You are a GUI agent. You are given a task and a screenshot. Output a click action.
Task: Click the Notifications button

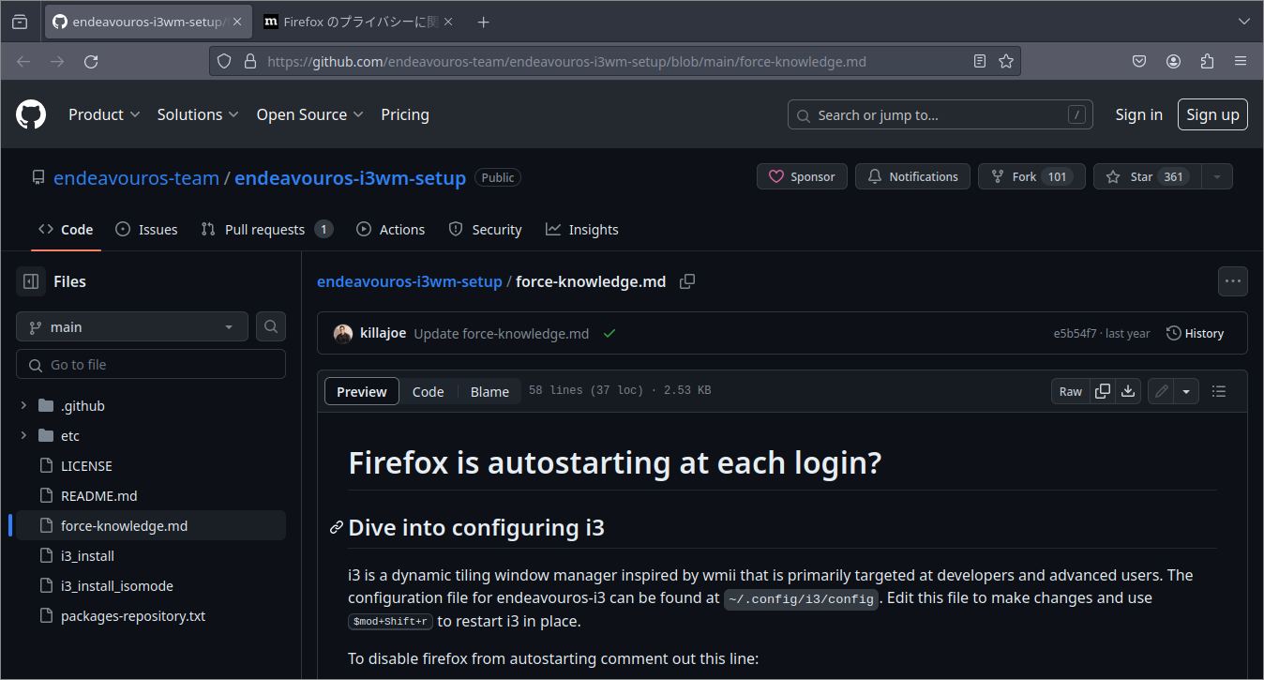click(912, 176)
